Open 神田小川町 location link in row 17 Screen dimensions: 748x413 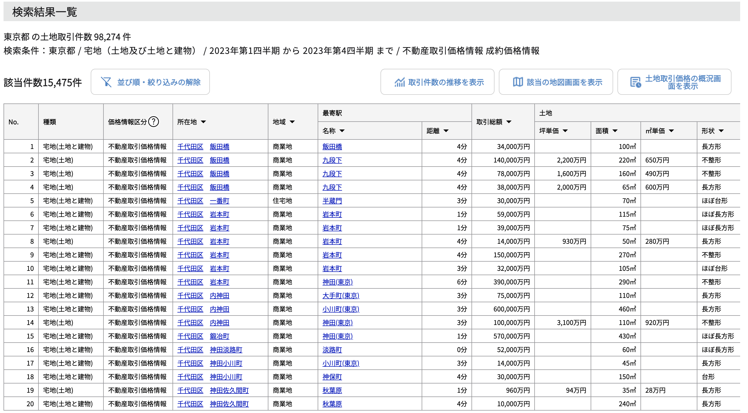point(226,364)
